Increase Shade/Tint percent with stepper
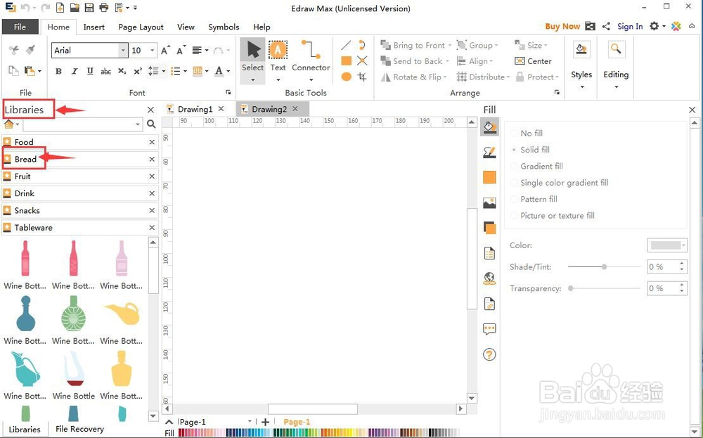 coord(681,264)
